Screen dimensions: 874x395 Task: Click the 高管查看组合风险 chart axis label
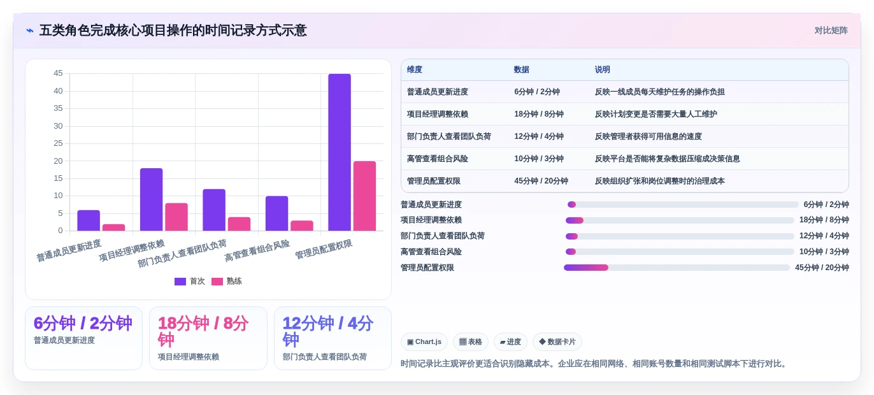(257, 251)
